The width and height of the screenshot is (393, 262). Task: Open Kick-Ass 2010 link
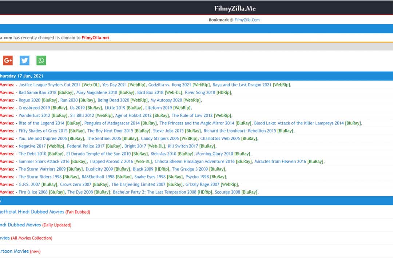point(163,154)
